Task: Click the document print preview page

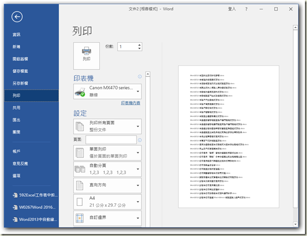Action: pos(228,137)
